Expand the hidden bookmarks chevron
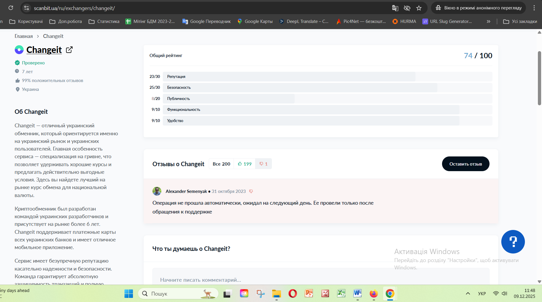The image size is (542, 302). 489,21
